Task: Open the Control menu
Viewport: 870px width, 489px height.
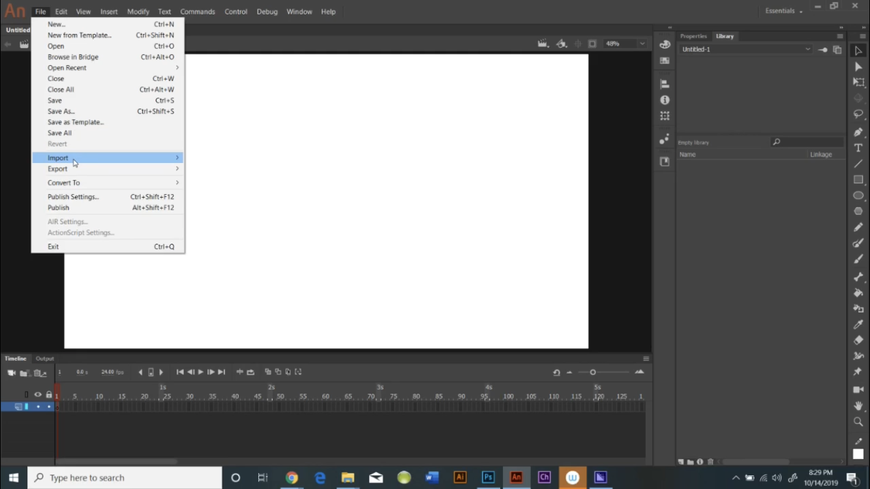Action: tap(236, 11)
